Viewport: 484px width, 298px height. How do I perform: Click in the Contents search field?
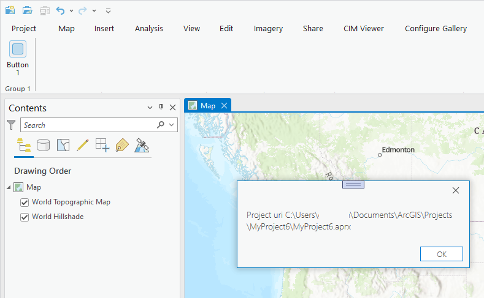point(86,125)
